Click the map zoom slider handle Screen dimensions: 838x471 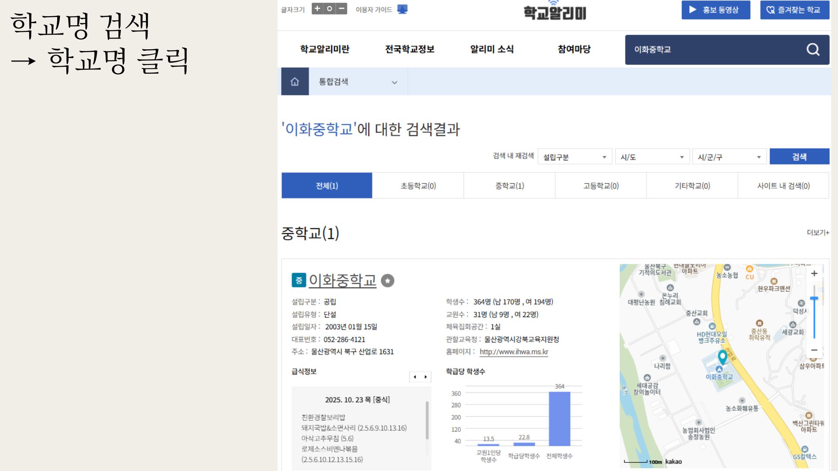[814, 299]
